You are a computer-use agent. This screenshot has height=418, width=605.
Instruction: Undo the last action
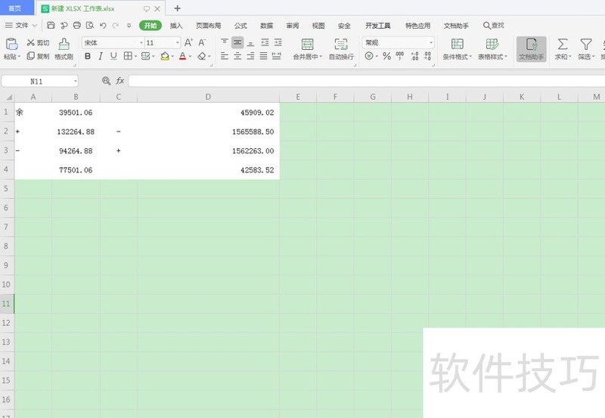[103, 26]
